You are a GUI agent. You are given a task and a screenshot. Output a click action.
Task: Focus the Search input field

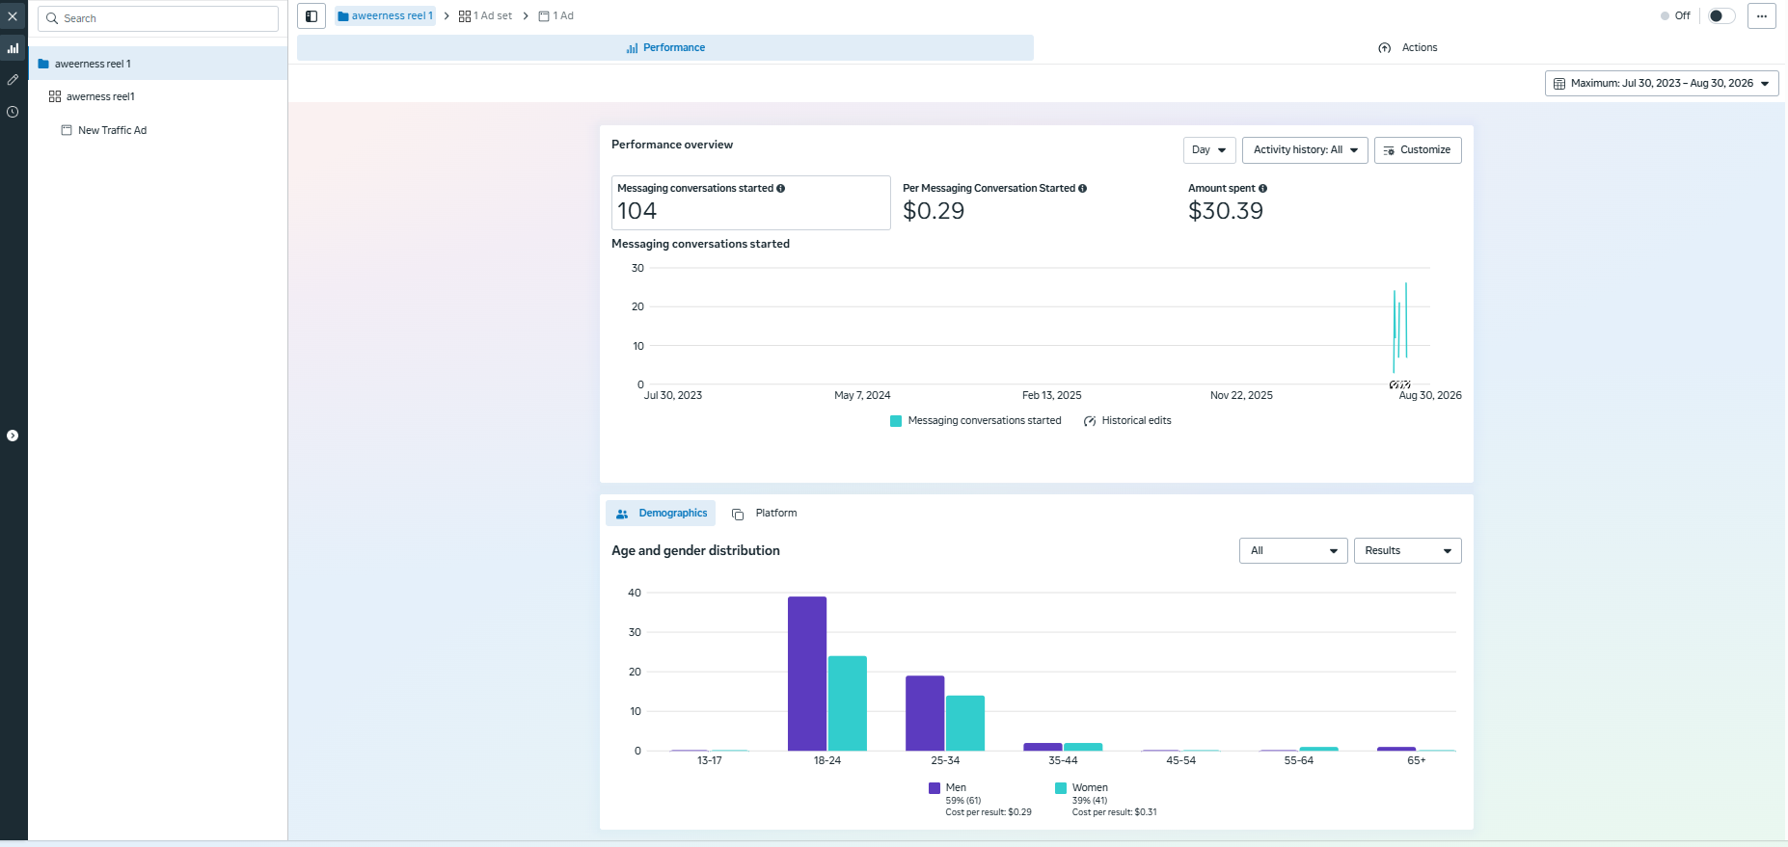158,18
